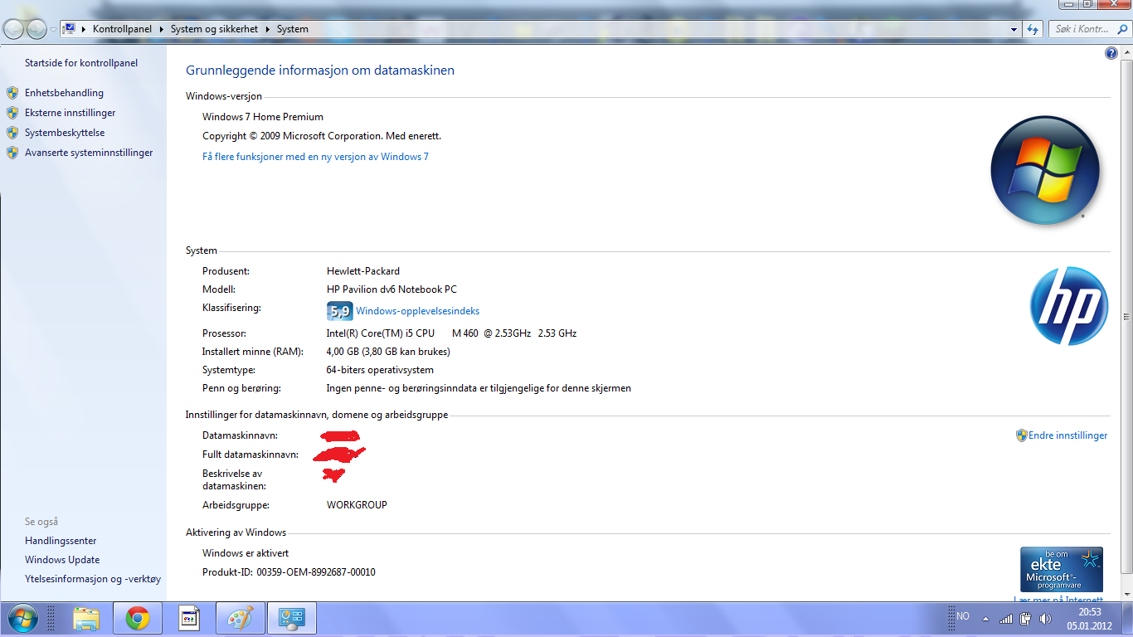The height and width of the screenshot is (637, 1133).
Task: Open the Windows-opplevelsesindeks link
Action: point(417,311)
